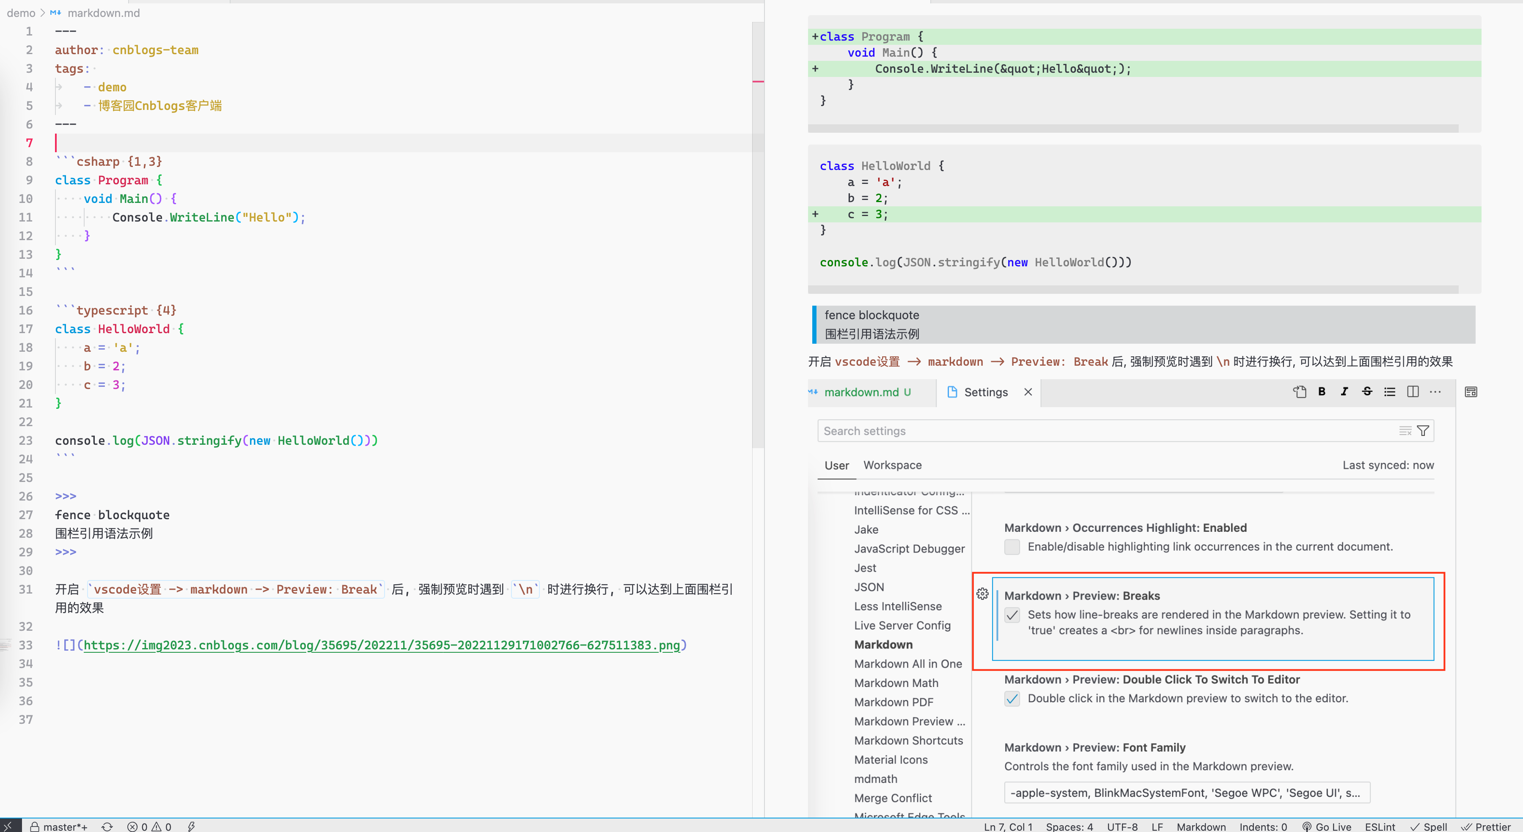This screenshot has height=832, width=1523.
Task: Toggle strikethrough formatting icon
Action: (1367, 391)
